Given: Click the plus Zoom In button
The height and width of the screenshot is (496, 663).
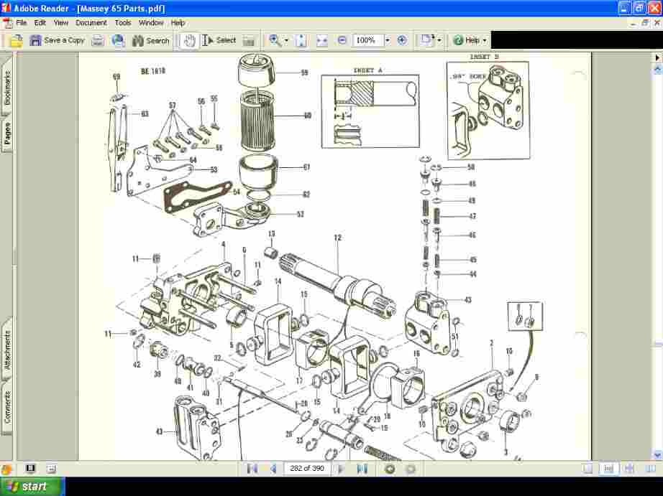Looking at the screenshot, I should coord(402,40).
